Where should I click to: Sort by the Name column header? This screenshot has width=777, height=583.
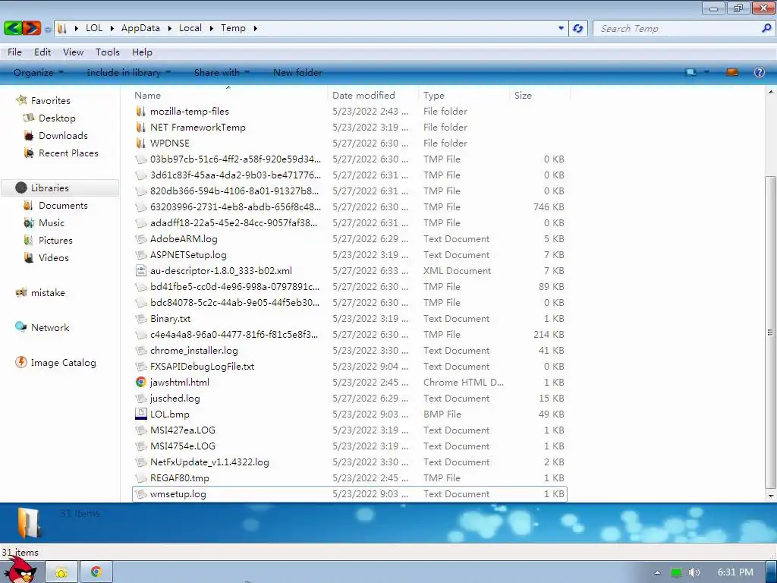tap(229, 95)
